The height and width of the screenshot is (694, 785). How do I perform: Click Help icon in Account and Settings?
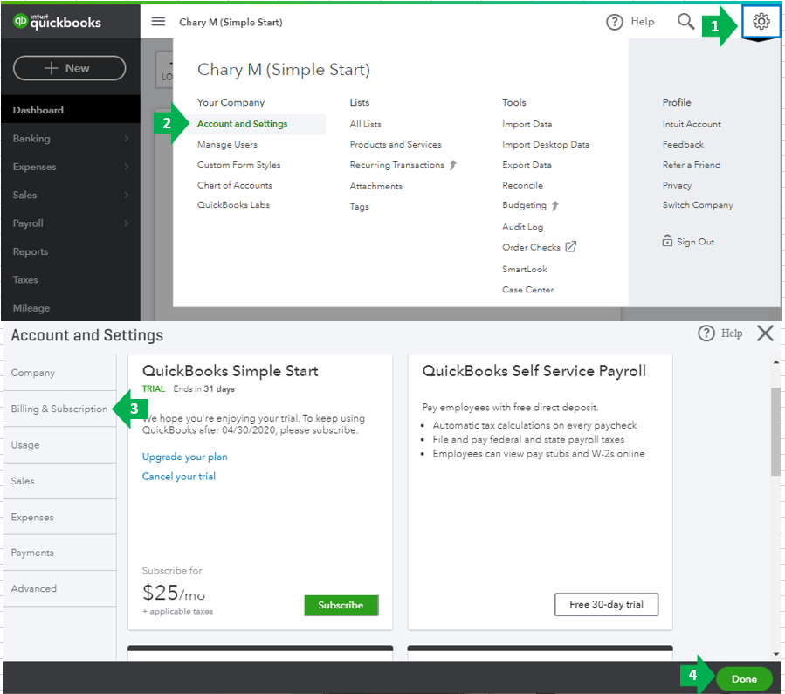click(706, 333)
